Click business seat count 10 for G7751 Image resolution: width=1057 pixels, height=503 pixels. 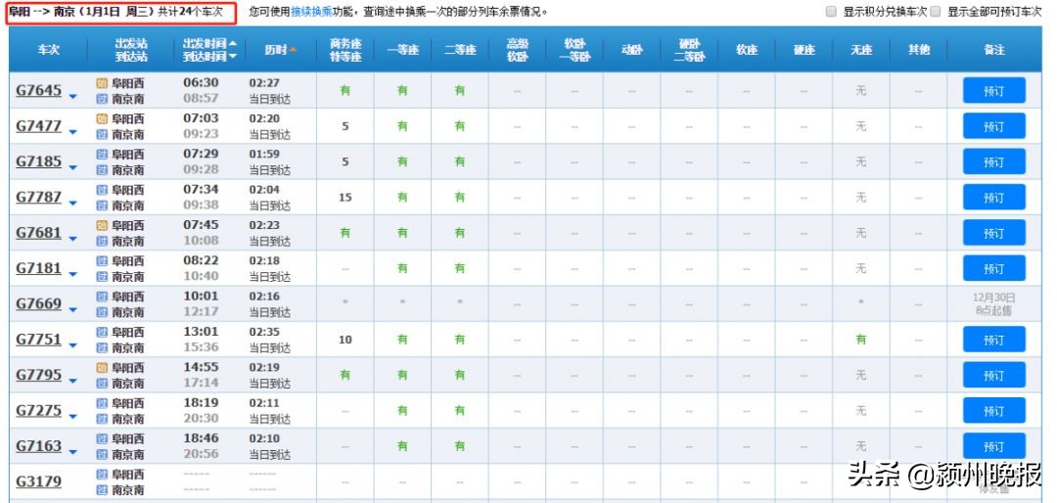click(x=345, y=340)
